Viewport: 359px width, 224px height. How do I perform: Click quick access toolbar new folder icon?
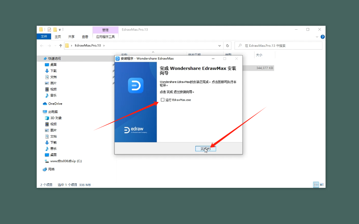pos(55,30)
